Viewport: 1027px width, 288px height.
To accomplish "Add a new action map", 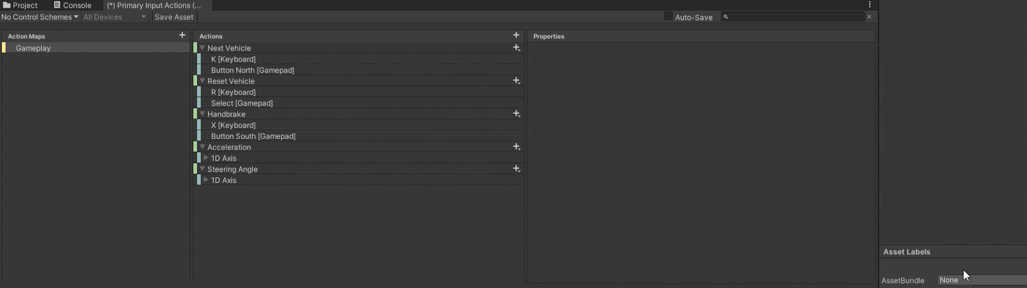I will 182,35.
